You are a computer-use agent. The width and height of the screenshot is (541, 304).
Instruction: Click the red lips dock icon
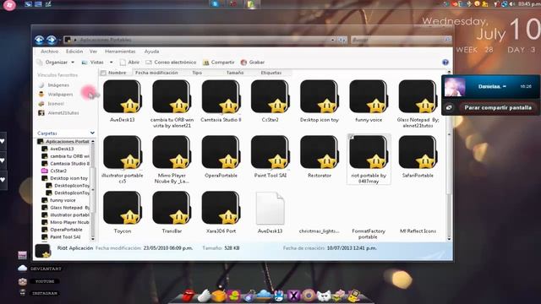pyautogui.click(x=189, y=296)
